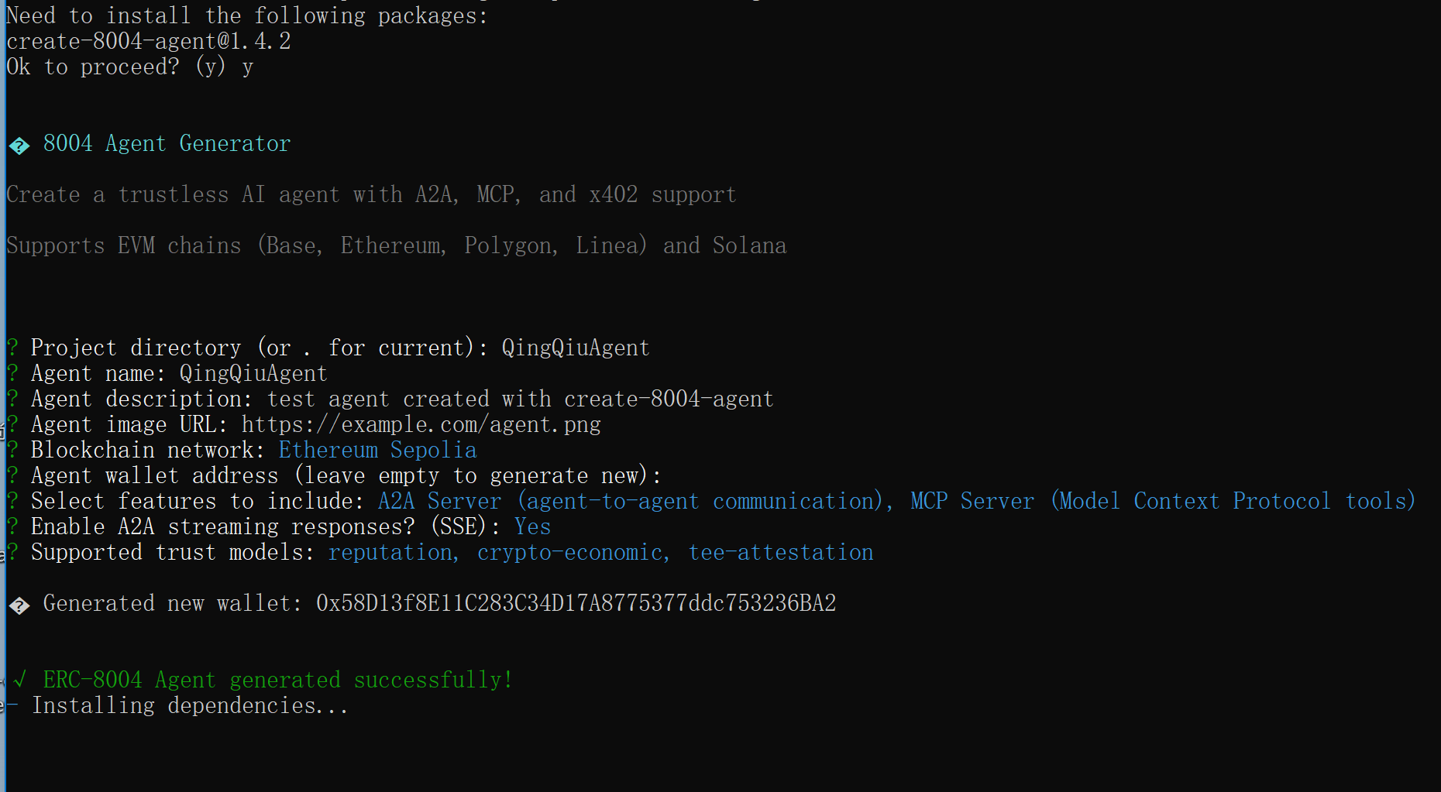Viewport: 1441px width, 792px height.
Task: Click the Yes answer for SSE streaming
Action: pyautogui.click(x=532, y=526)
